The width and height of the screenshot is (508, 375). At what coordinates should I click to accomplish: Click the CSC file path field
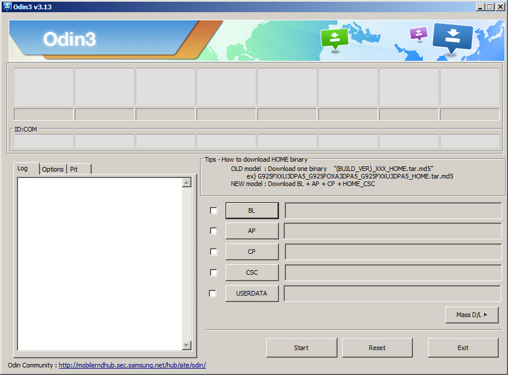coord(393,272)
